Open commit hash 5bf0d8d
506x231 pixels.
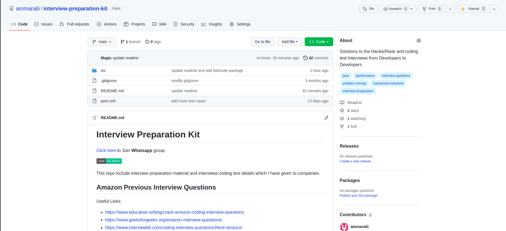click(263, 58)
